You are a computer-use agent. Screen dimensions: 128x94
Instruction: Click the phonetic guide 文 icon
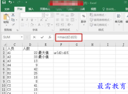pyautogui.click(x=49, y=25)
